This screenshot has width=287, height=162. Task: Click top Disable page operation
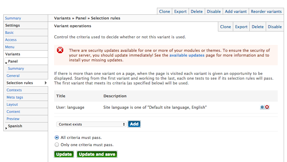(214, 11)
